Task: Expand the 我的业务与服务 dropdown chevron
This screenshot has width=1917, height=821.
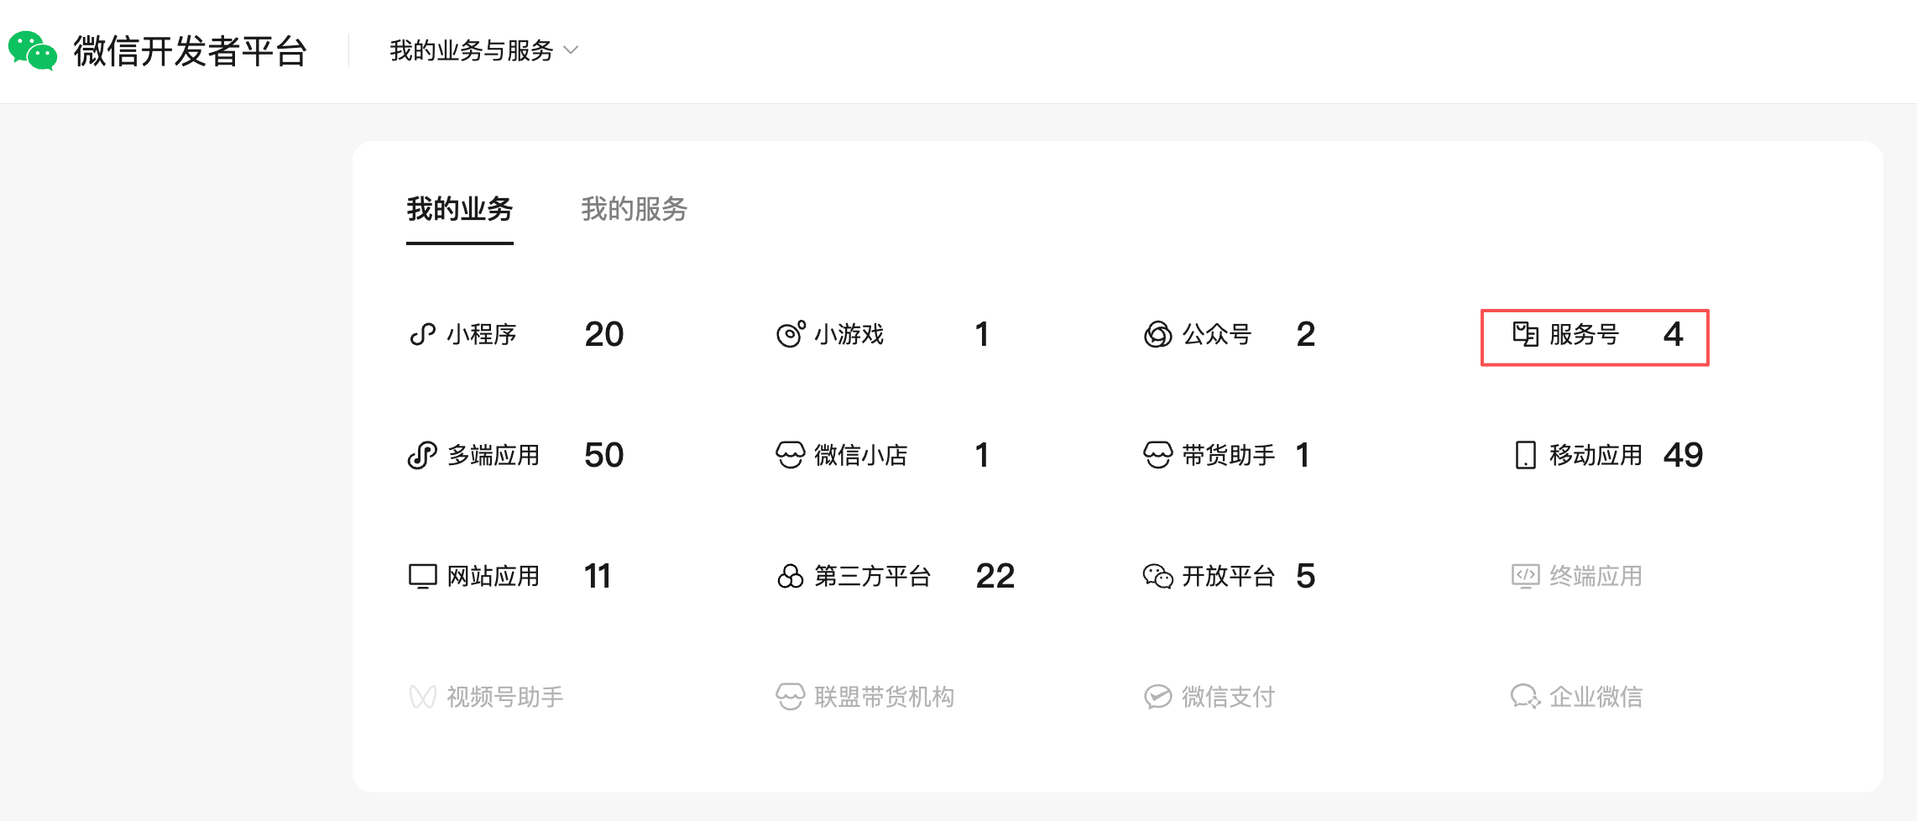Action: pos(572,50)
